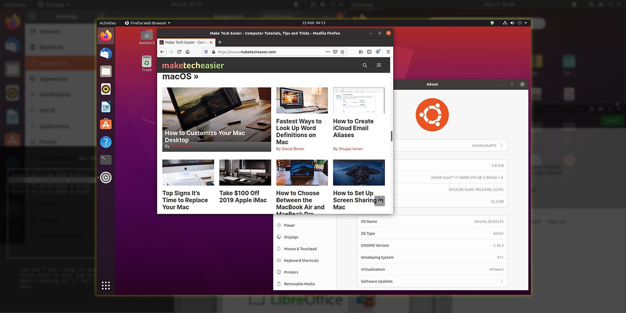Viewport: 626px width, 313px height.
Task: Toggle the Firefox sidebar view
Action: pyautogui.click(x=369, y=51)
